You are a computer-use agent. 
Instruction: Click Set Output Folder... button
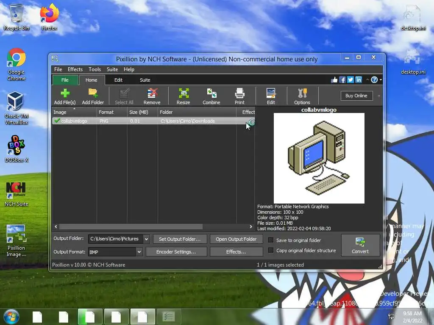[180, 239]
